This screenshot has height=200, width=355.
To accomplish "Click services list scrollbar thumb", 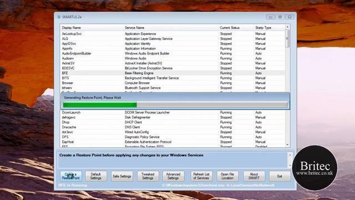I will pos(287,38).
